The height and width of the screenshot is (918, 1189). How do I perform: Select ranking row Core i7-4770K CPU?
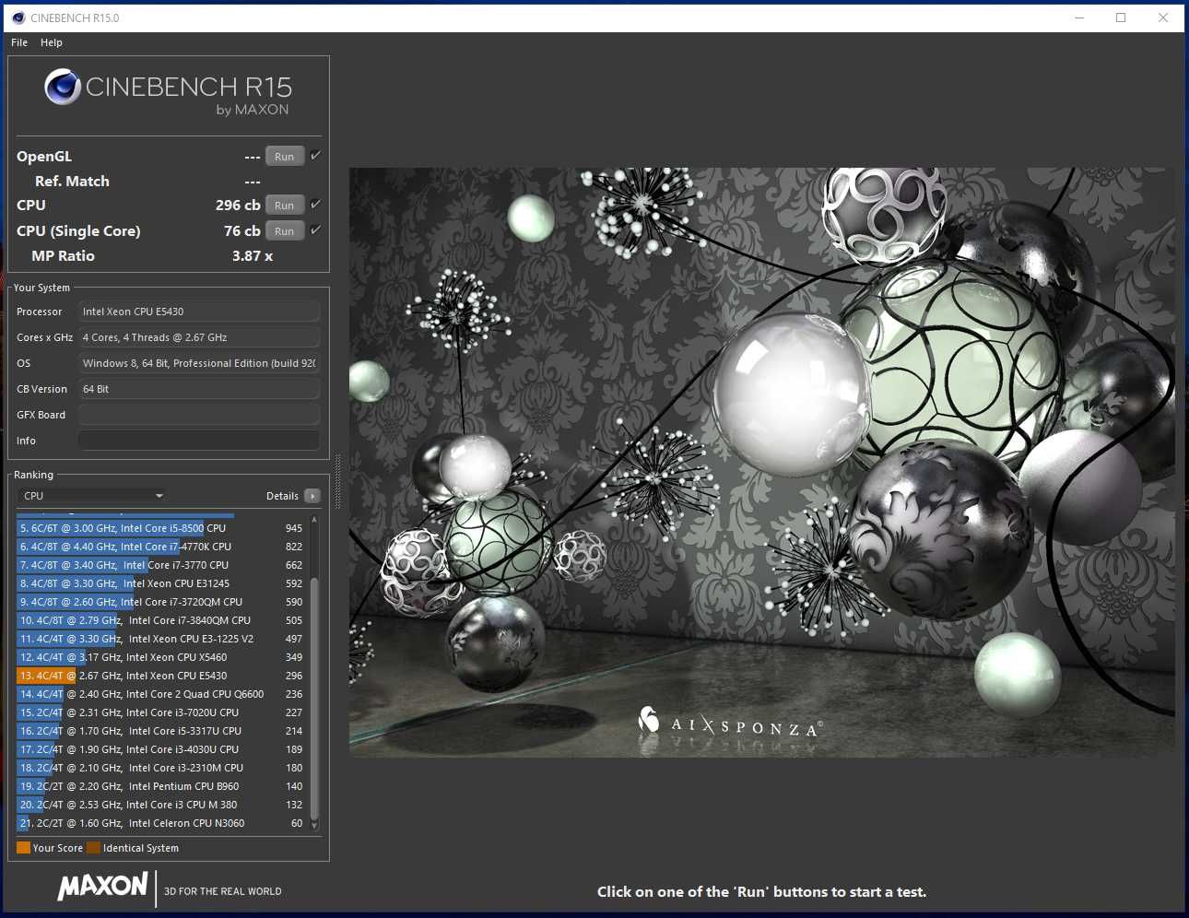coord(161,547)
